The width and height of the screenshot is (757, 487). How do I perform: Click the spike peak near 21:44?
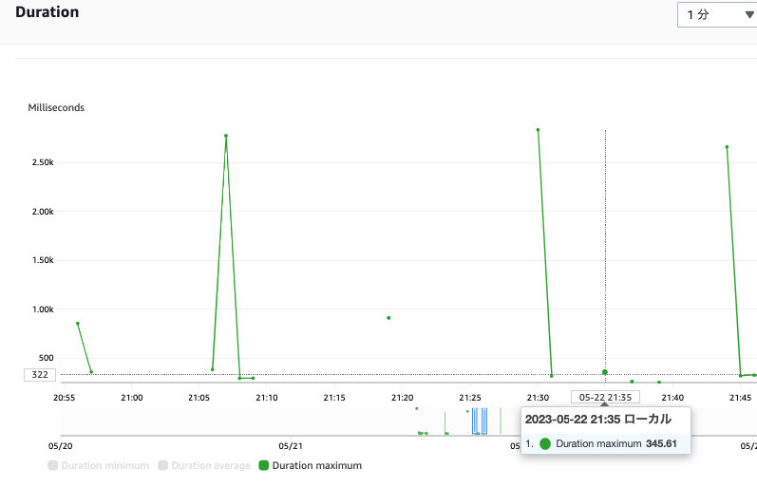pos(727,147)
